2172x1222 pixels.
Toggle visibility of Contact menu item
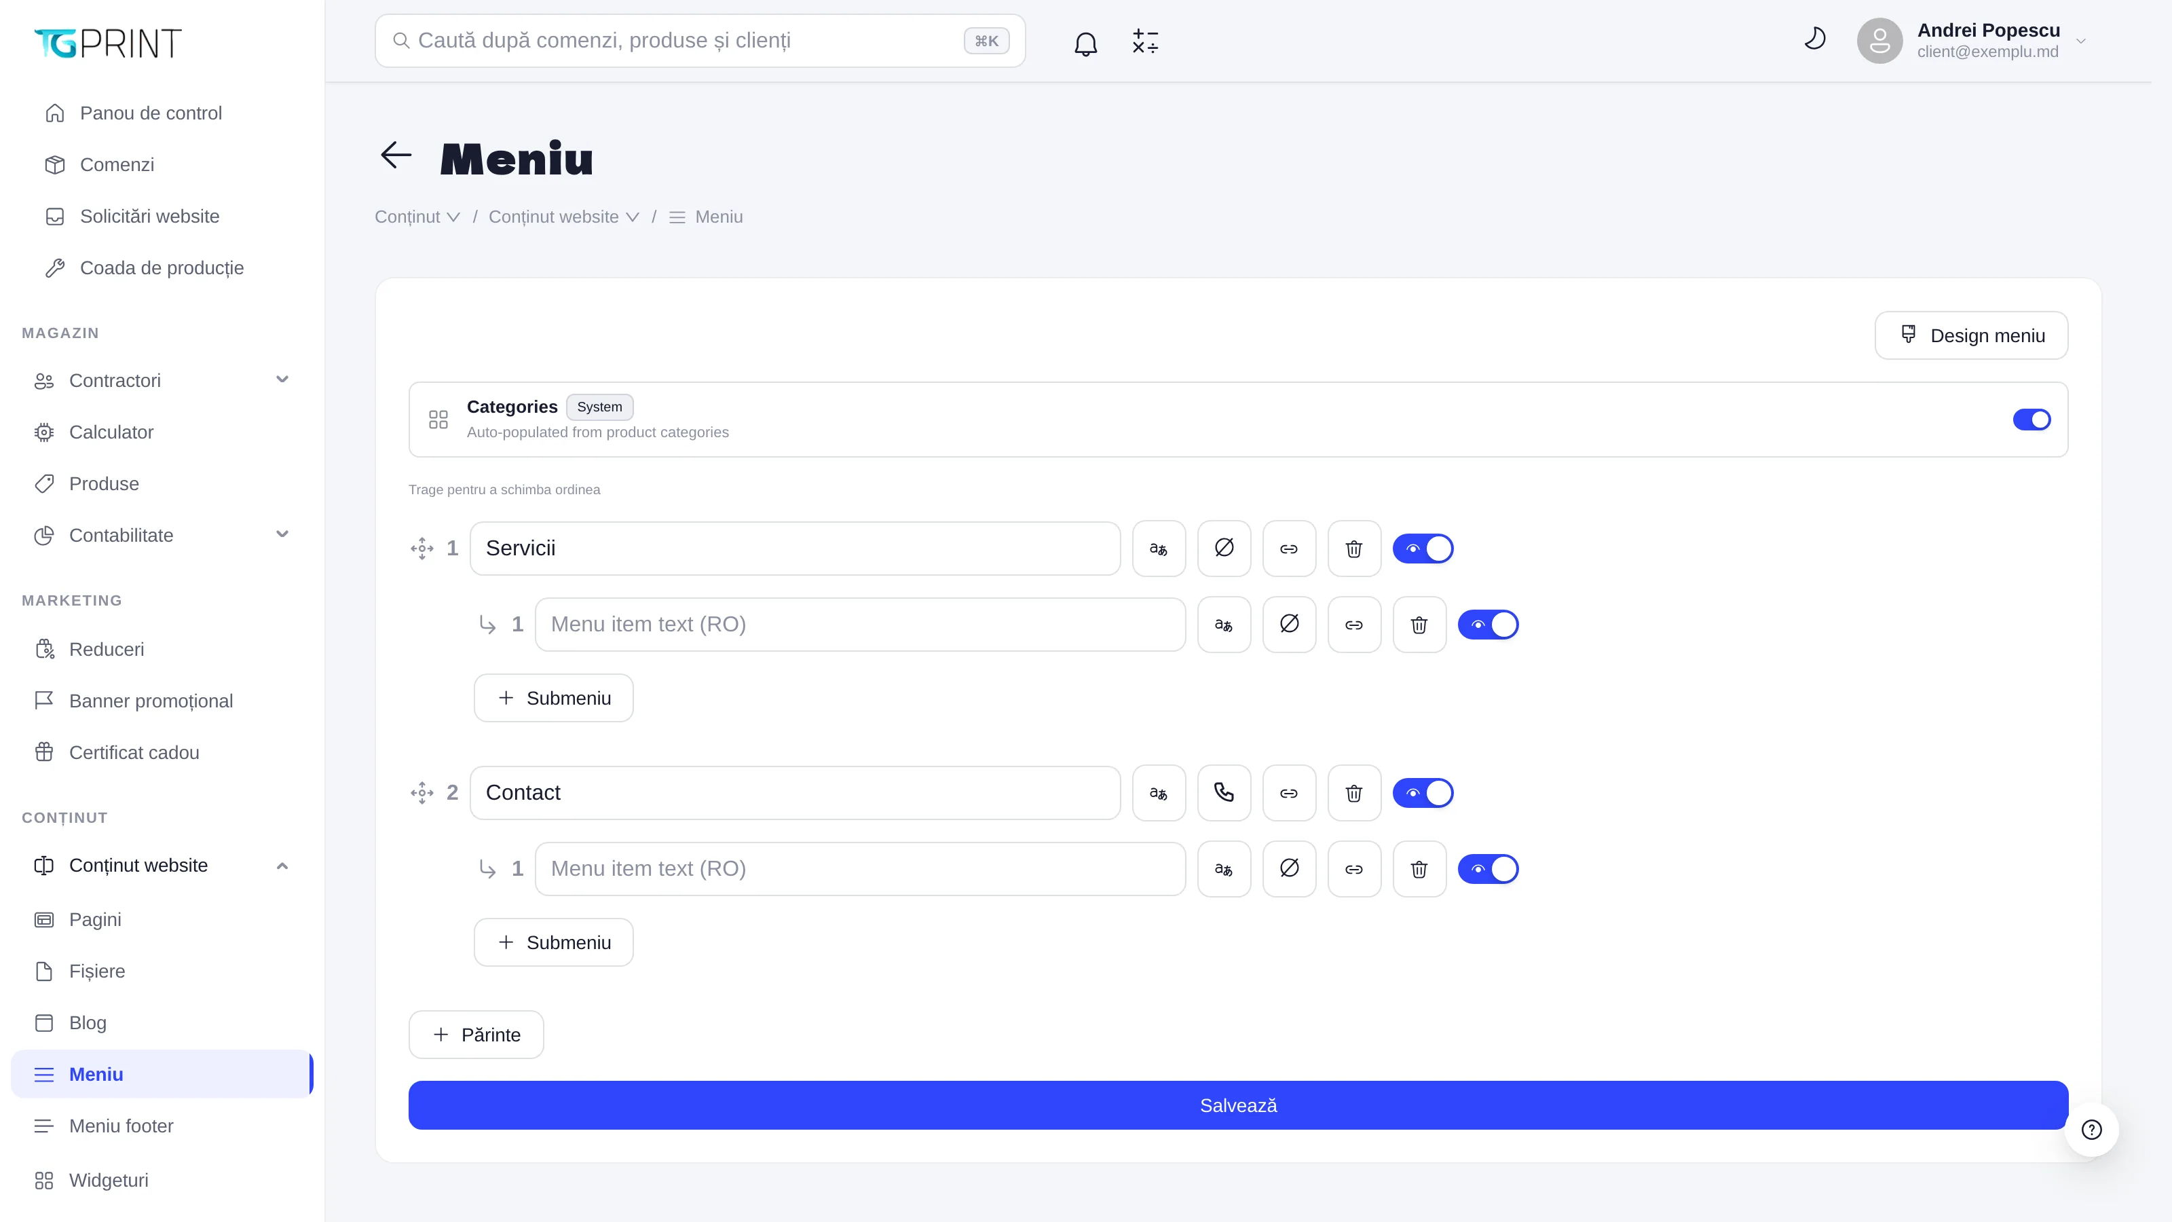(x=1423, y=793)
